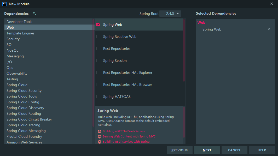Open the Testing category

[48, 79]
